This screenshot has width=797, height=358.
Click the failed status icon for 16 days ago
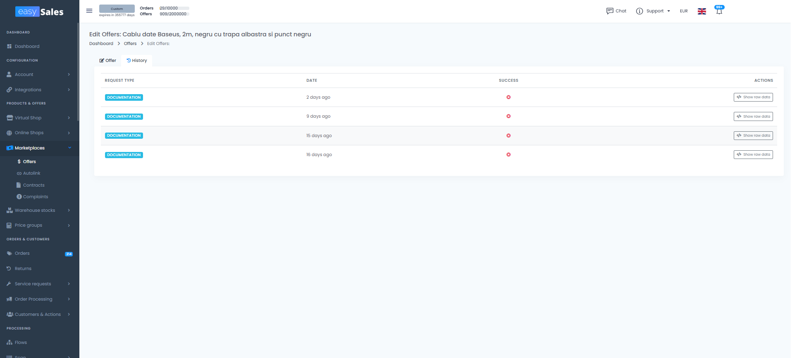(508, 154)
